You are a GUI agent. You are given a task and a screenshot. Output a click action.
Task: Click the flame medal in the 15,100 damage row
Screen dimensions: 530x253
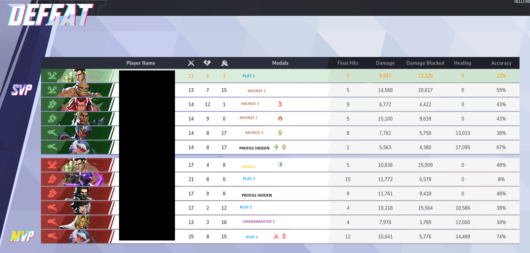[280, 118]
